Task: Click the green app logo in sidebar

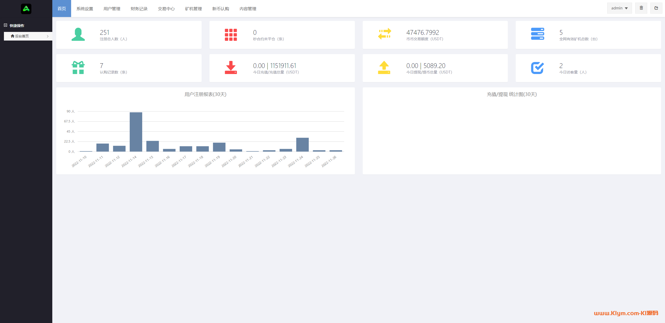Action: pyautogui.click(x=26, y=9)
